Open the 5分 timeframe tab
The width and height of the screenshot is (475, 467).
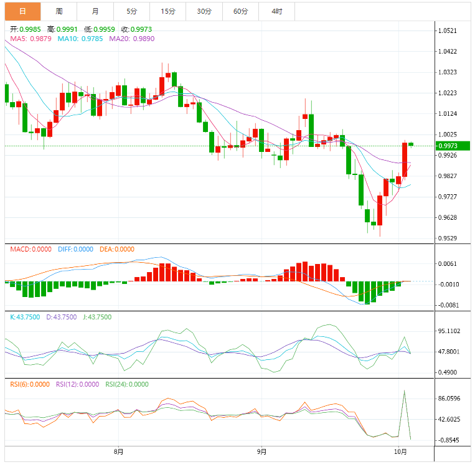pos(131,11)
